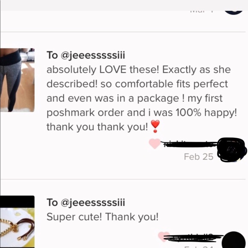Viewport: 248px width, 248px height.
Task: Tap the pink heart beside Feb 25 review
Action: [155, 143]
